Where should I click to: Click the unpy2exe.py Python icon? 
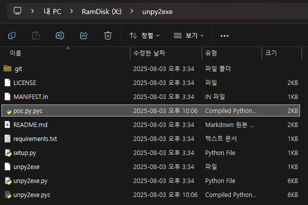8,181
